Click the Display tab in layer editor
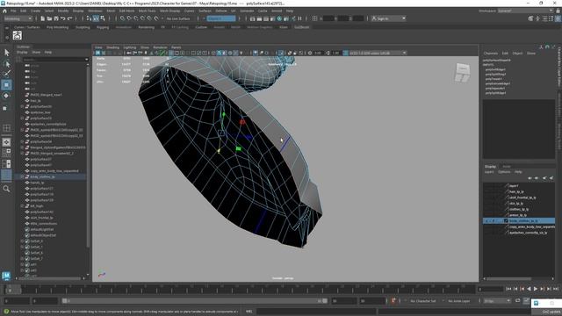The image size is (562, 316). [490, 167]
